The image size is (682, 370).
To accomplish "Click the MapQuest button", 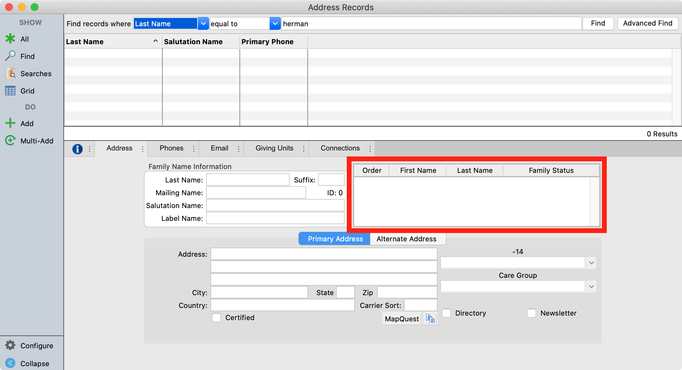I will tap(402, 319).
